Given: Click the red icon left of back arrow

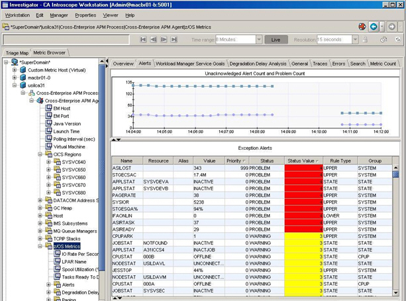Looking at the screenshot, I should pyautogui.click(x=362, y=27).
